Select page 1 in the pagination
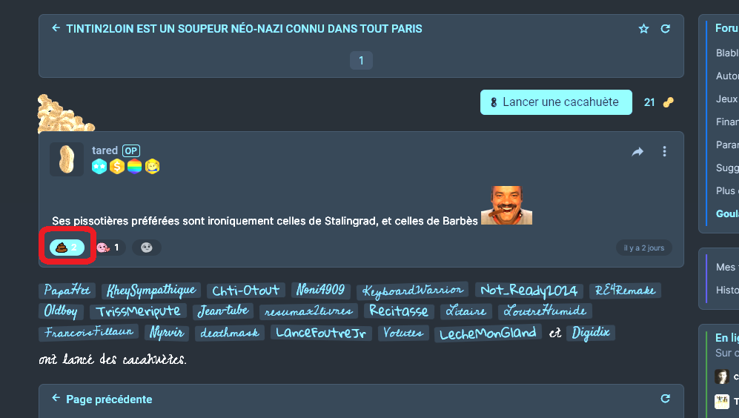The image size is (739, 418). point(361,60)
